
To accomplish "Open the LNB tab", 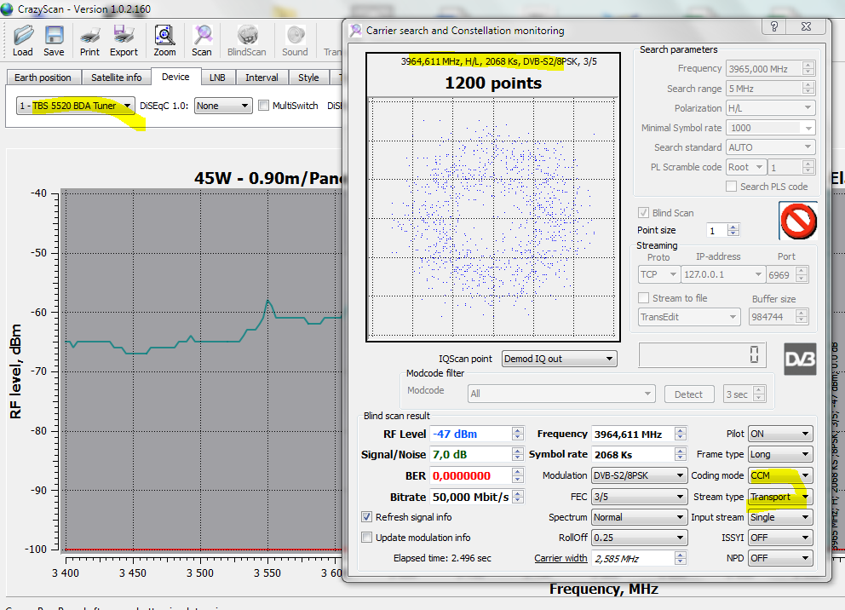I will coord(217,78).
